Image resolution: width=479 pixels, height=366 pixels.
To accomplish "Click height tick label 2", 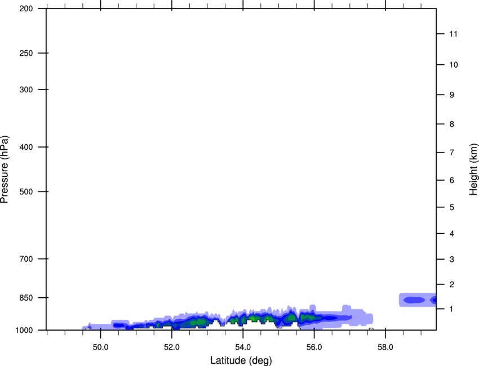I will tap(452, 284).
